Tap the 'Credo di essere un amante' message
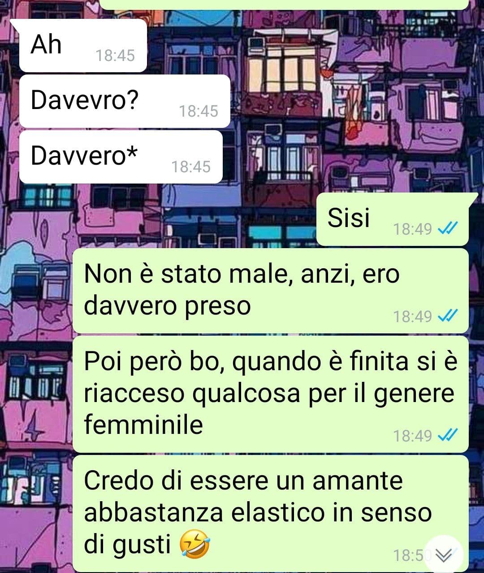Viewport: 484px width, 573px height. [x=270, y=513]
